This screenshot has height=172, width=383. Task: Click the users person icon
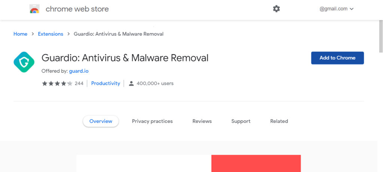coord(131,83)
